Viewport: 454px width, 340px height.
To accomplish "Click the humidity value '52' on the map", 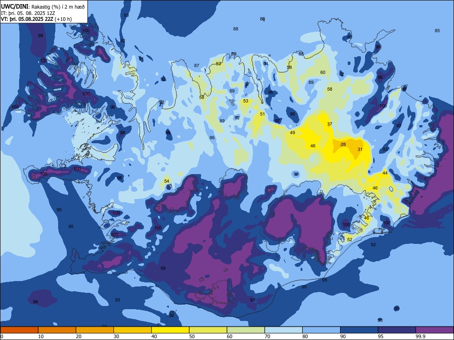I will coord(350,240).
